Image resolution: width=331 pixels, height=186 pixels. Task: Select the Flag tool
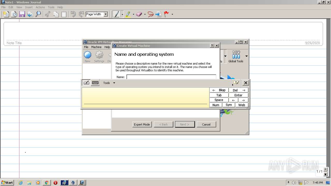tap(167, 14)
